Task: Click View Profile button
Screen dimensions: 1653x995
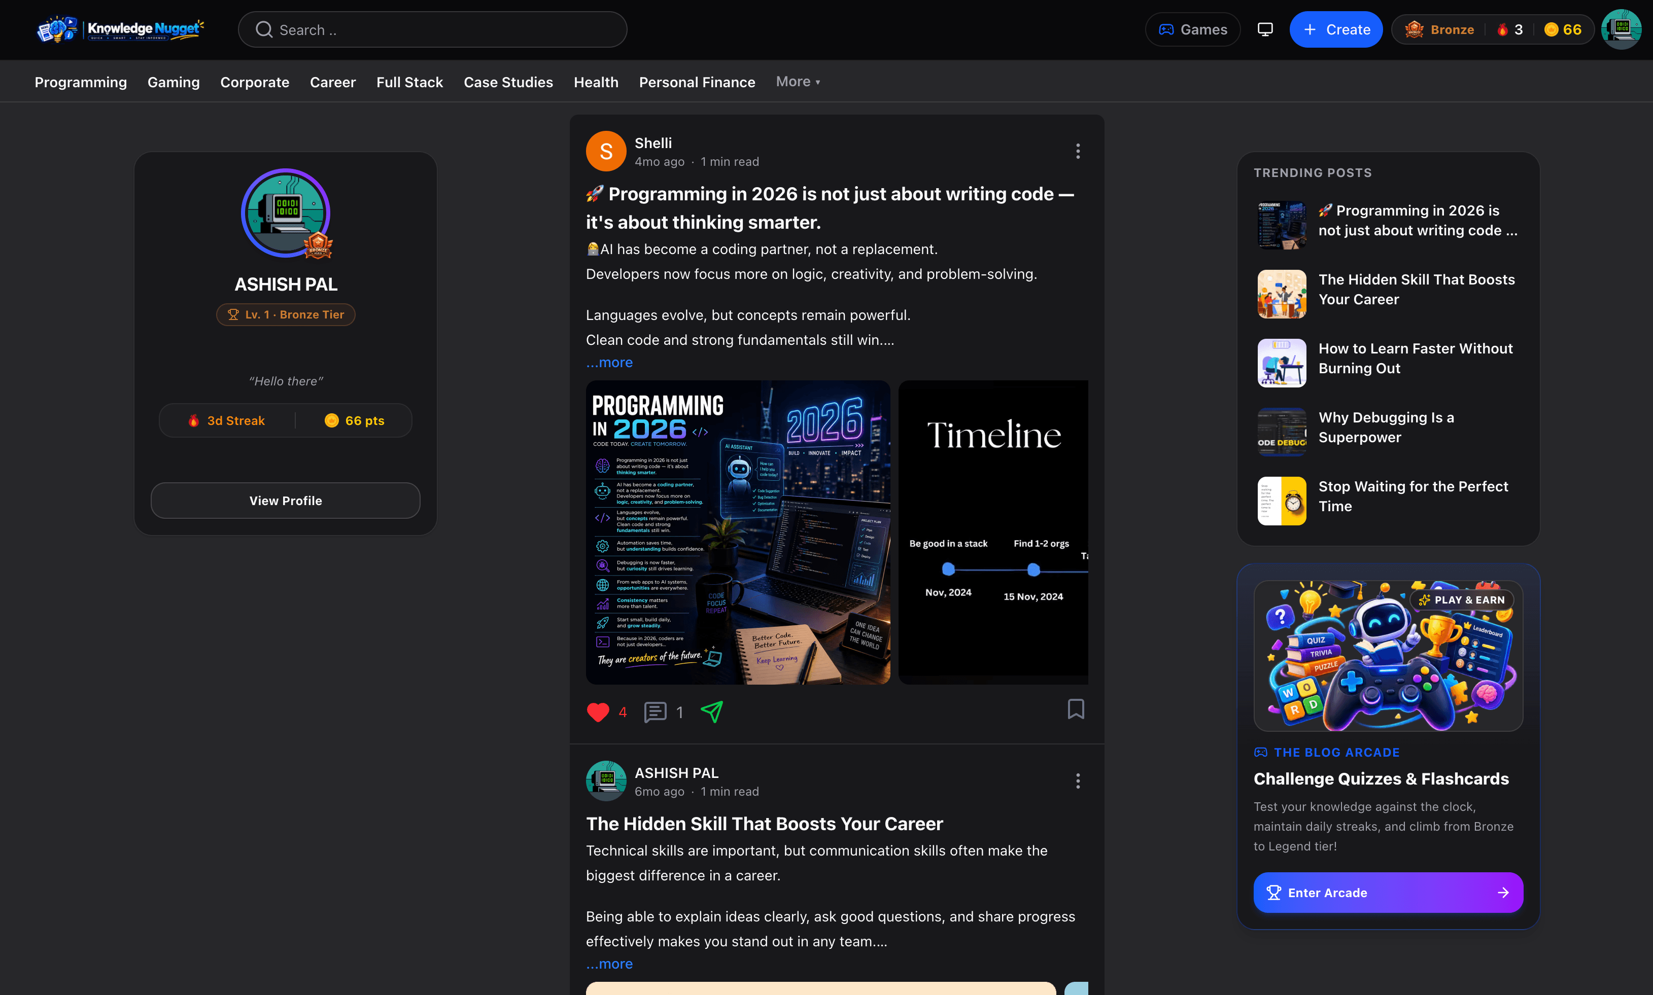Action: click(286, 500)
